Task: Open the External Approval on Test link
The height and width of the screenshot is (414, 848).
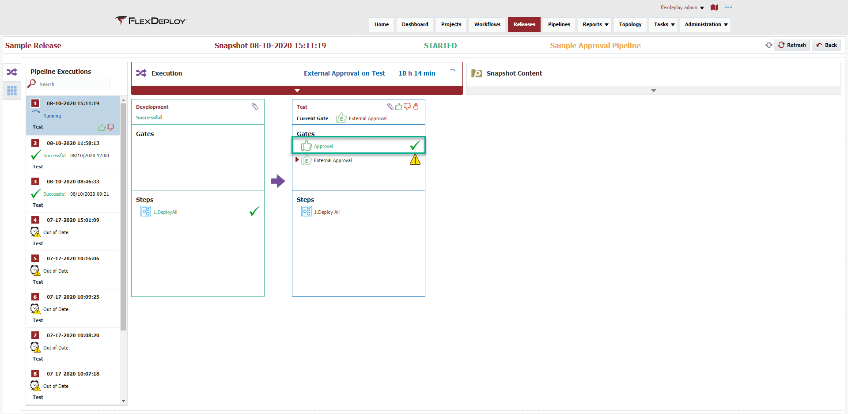Action: coord(344,73)
